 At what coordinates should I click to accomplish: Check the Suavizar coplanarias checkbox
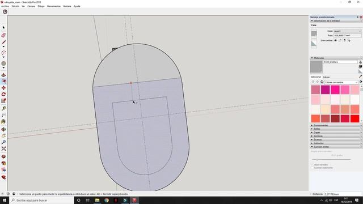(x=313, y=168)
